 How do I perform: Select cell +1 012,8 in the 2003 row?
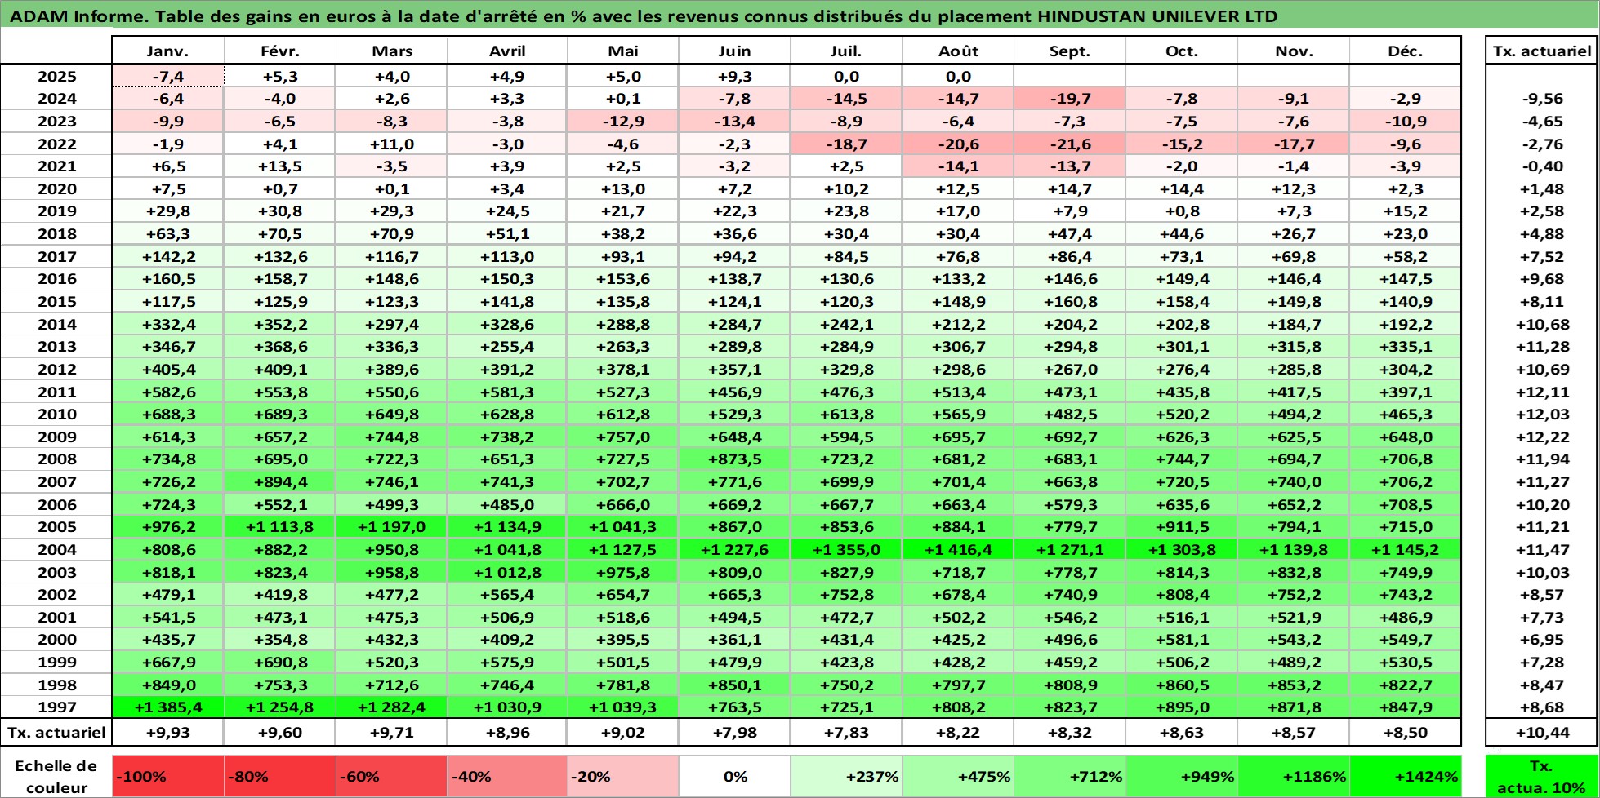click(507, 573)
